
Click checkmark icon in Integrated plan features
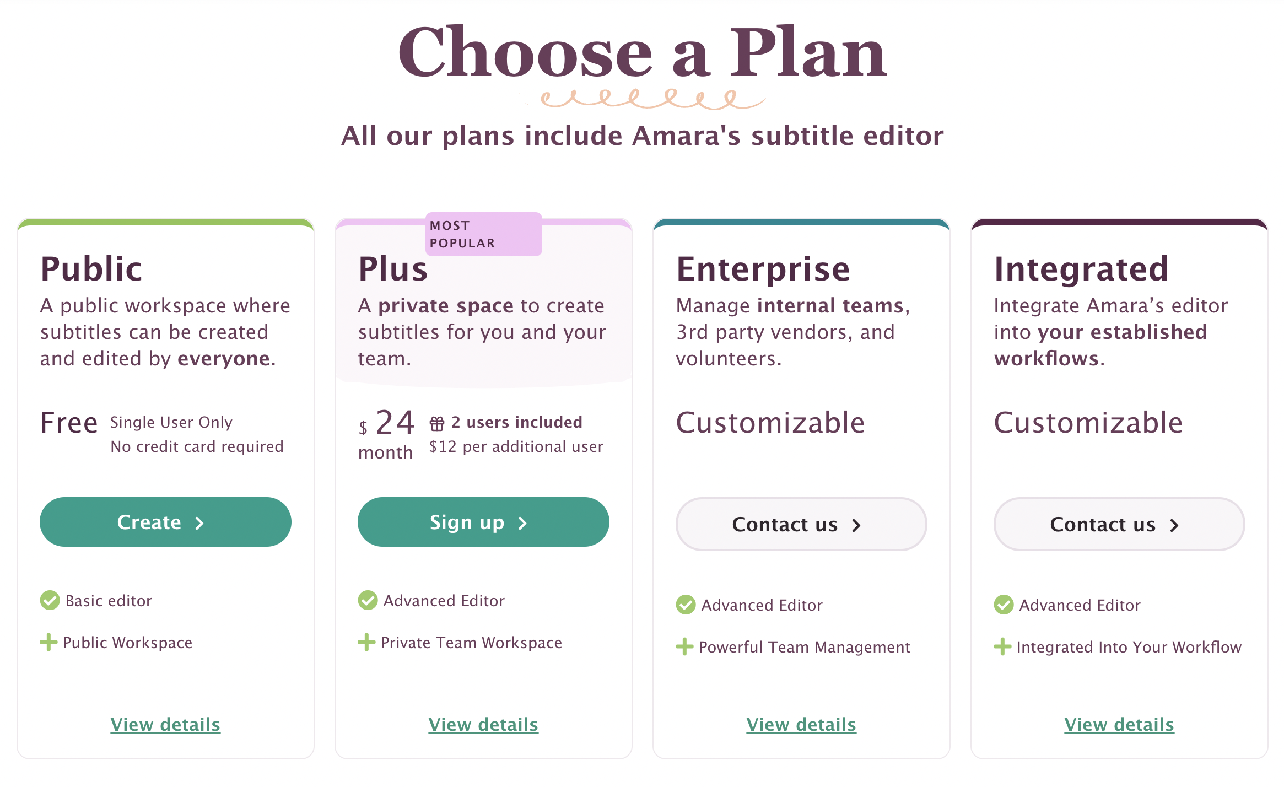(1004, 605)
